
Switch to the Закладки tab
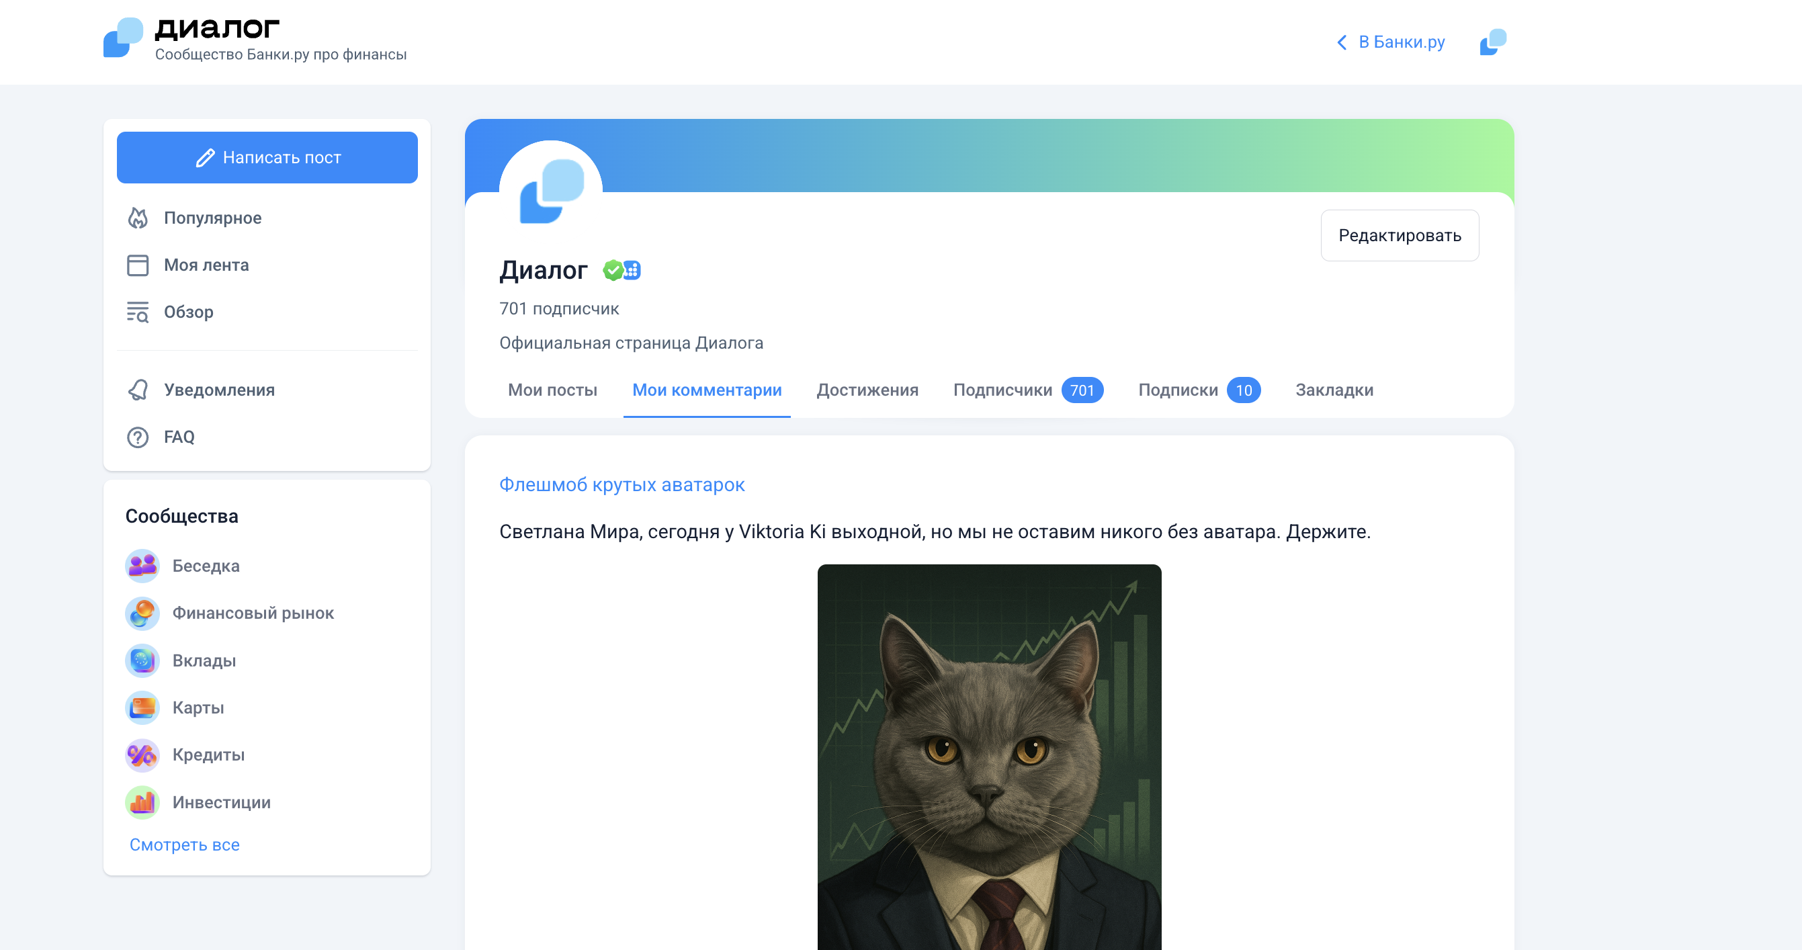pos(1335,390)
